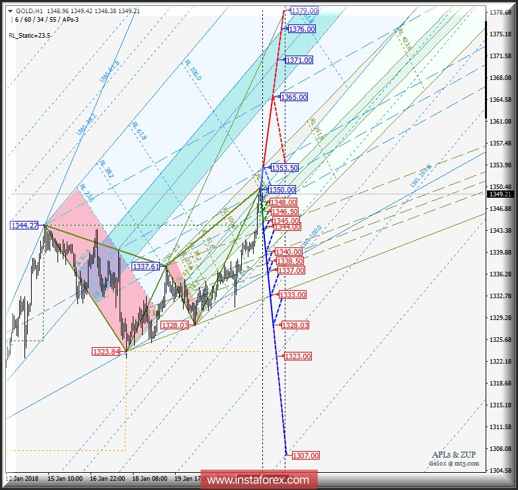Click the 1340.00 red price label
This screenshot has width=518, height=490.
point(288,252)
